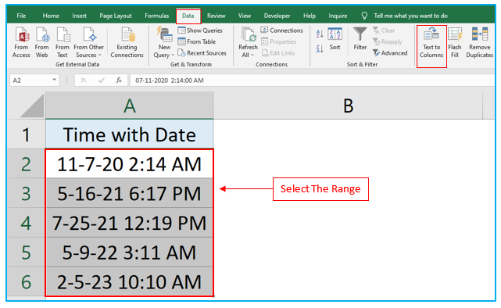Screen dimensions: 501x308
Task: Select From Table command
Action: pos(197,41)
